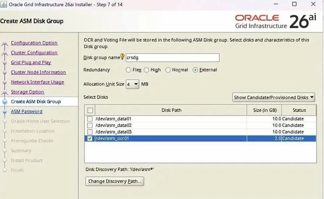324x199 pixels.
Task: Go to the Configuration Option step
Action: pyautogui.click(x=34, y=43)
